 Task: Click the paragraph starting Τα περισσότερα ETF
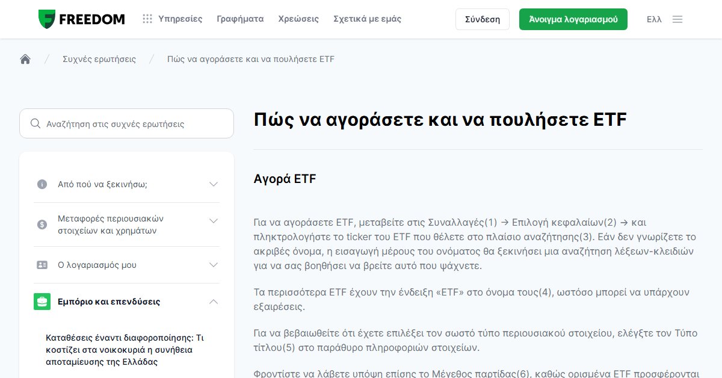tap(471, 299)
